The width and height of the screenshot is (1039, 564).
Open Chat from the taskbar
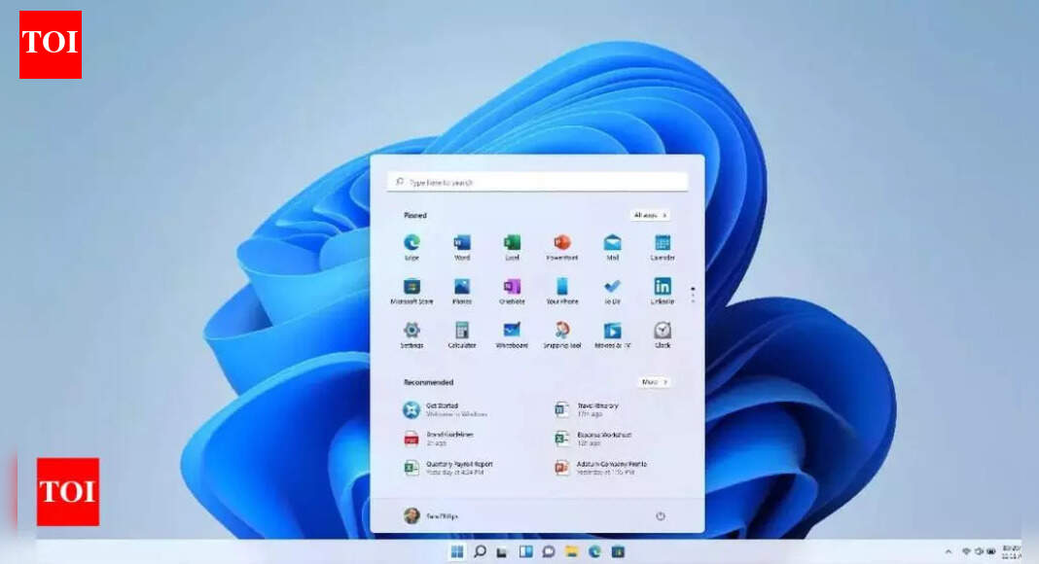pos(549,551)
